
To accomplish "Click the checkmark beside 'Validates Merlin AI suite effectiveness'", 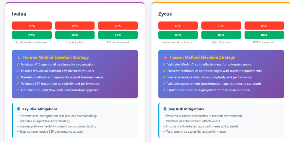I will 164,65.
